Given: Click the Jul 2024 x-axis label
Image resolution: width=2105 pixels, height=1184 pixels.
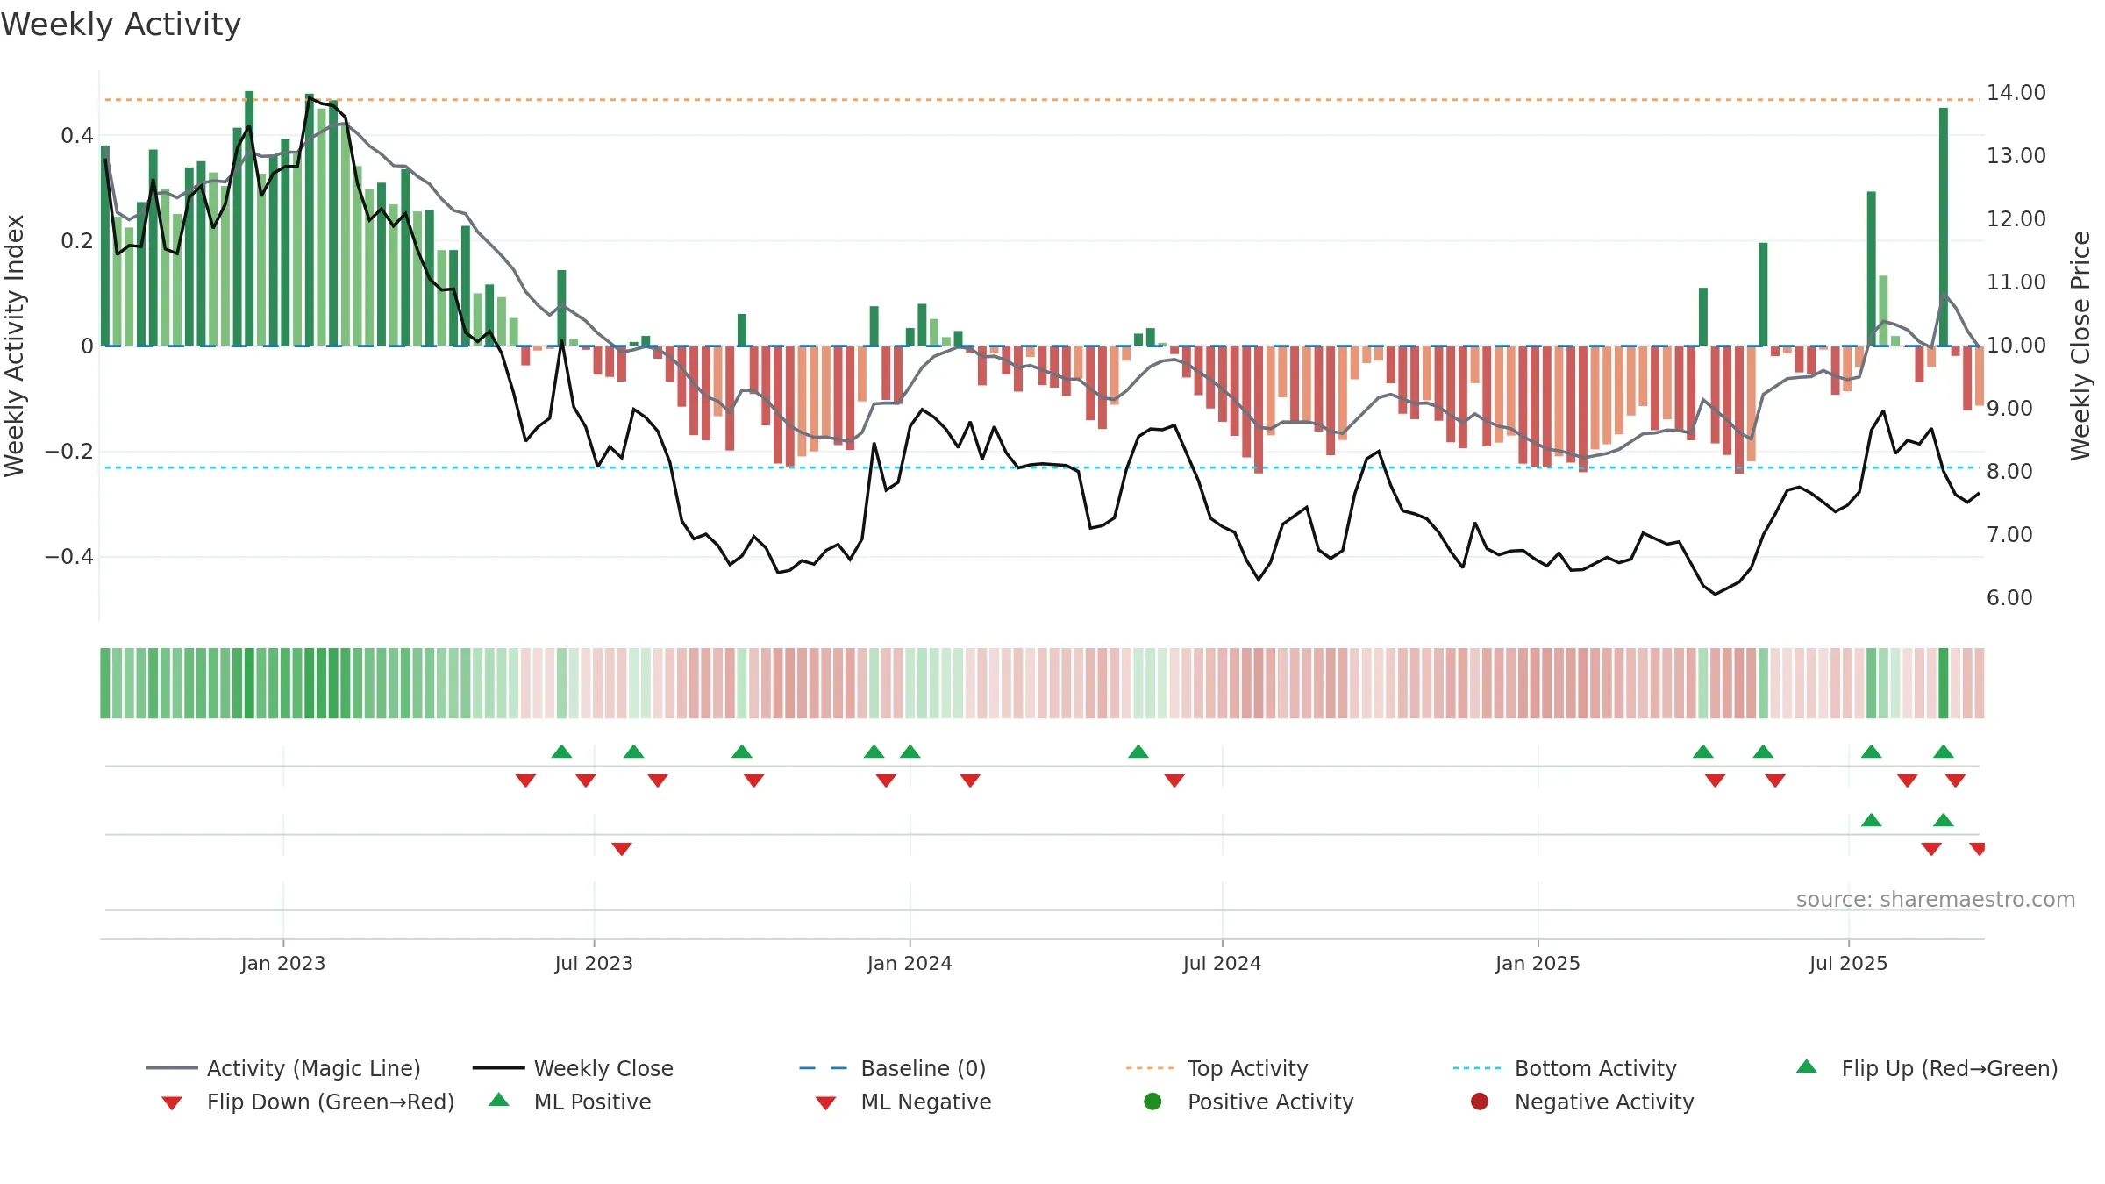Looking at the screenshot, I should 1222,963.
